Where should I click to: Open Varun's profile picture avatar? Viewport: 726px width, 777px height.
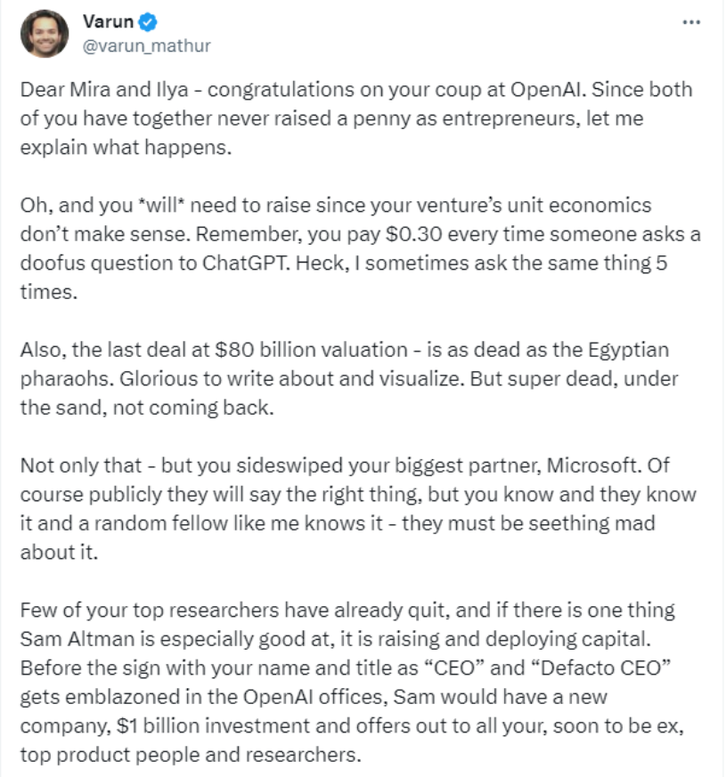[45, 34]
